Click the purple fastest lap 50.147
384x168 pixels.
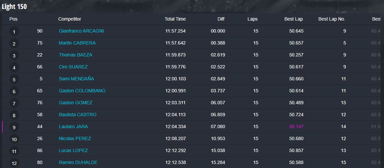pos(296,126)
